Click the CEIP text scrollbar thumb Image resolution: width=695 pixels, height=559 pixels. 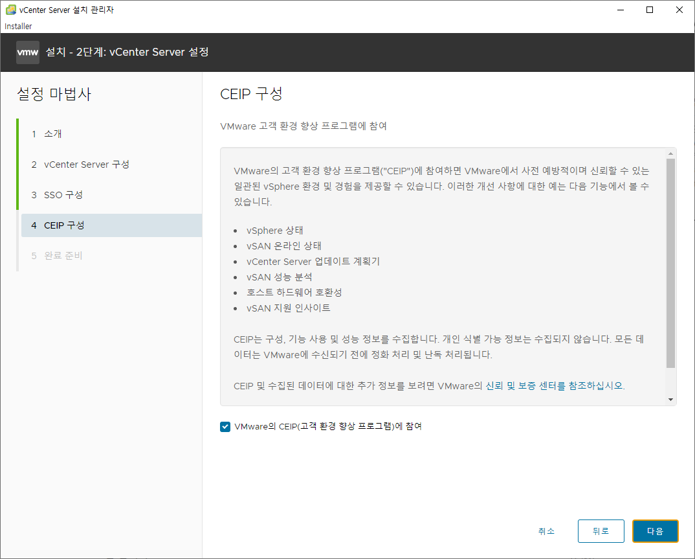pos(670,263)
